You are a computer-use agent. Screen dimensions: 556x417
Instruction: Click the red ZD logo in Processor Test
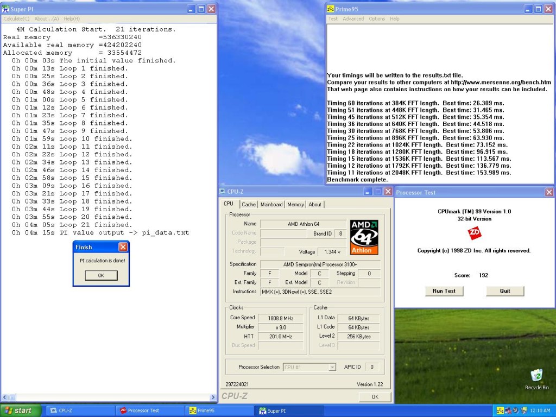pos(475,233)
